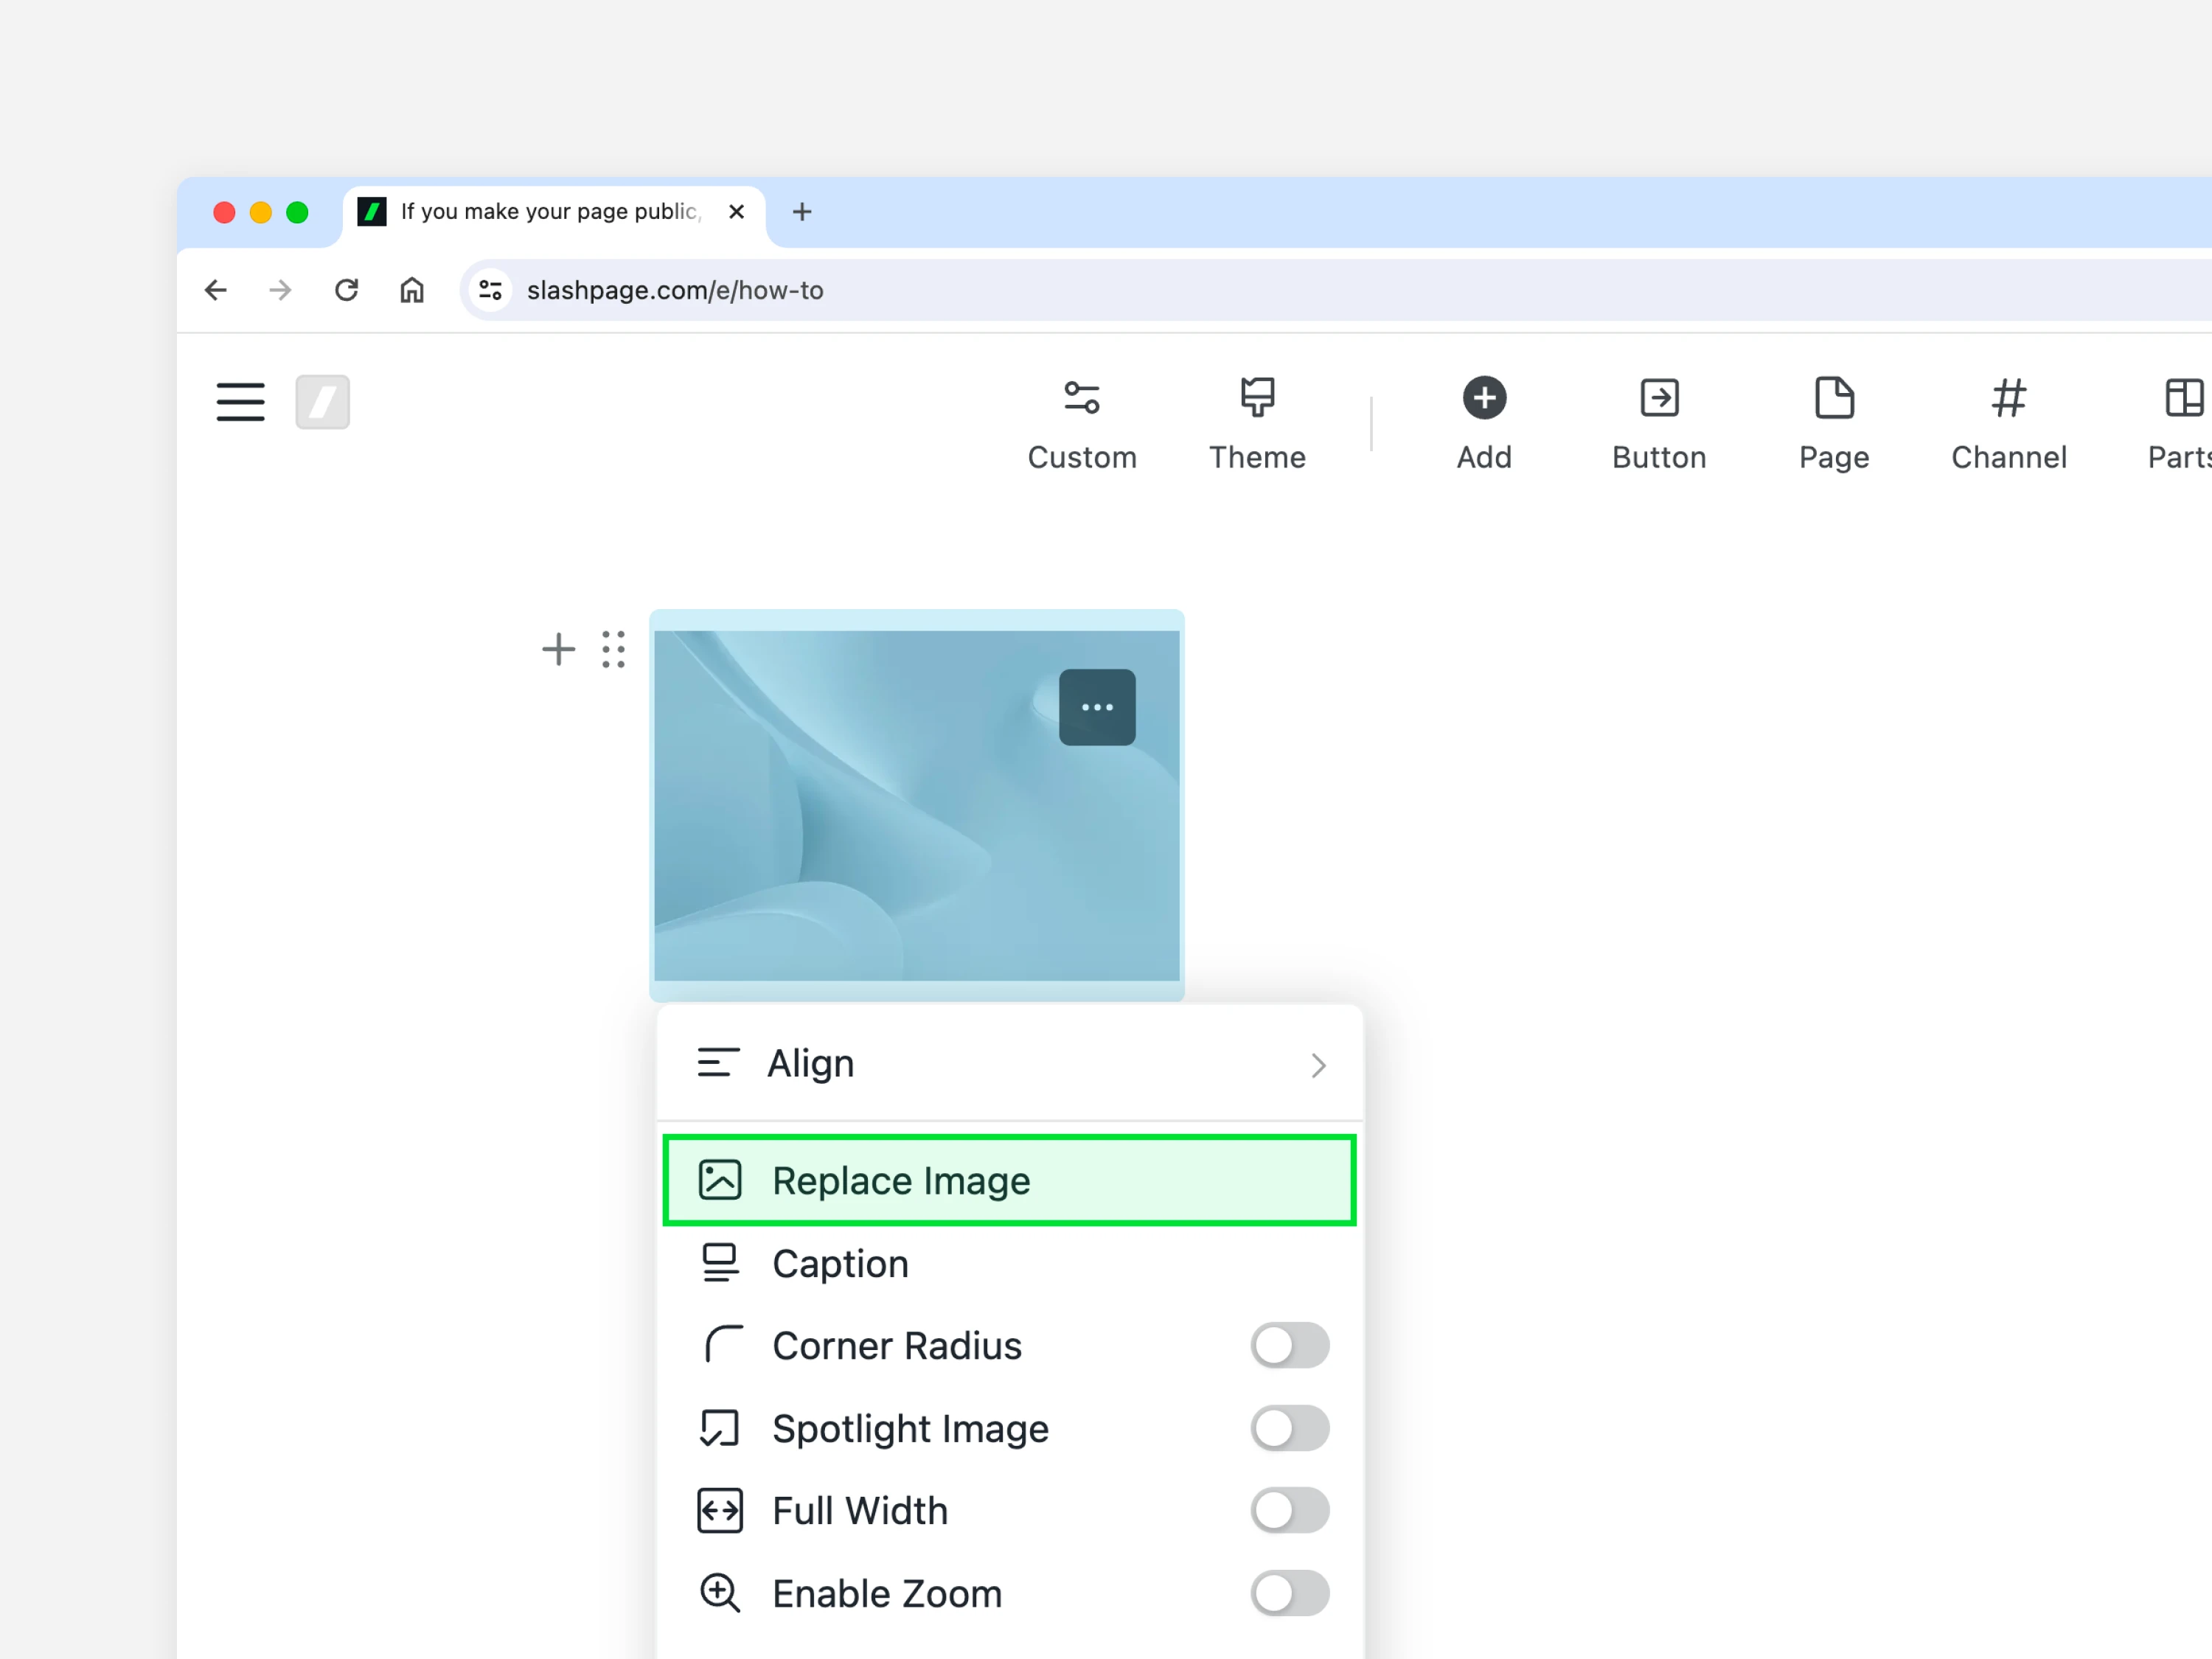This screenshot has height=1659, width=2212.
Task: Click the six-dot drag handle
Action: pos(613,649)
